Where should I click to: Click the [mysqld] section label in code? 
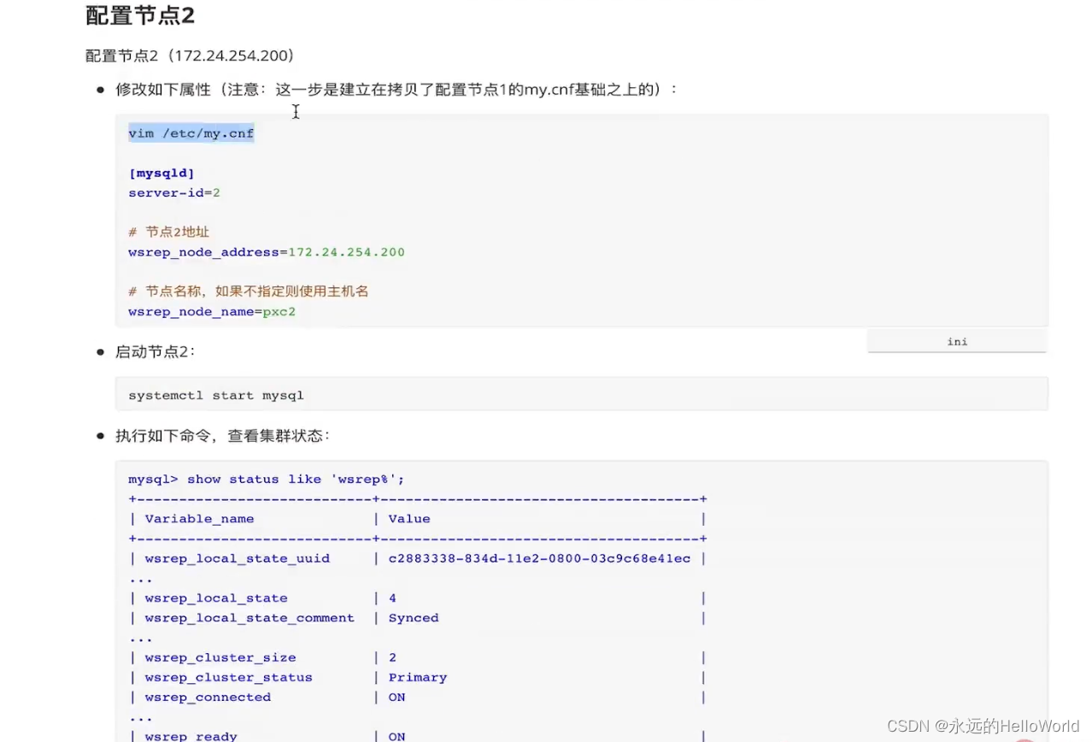click(x=161, y=172)
